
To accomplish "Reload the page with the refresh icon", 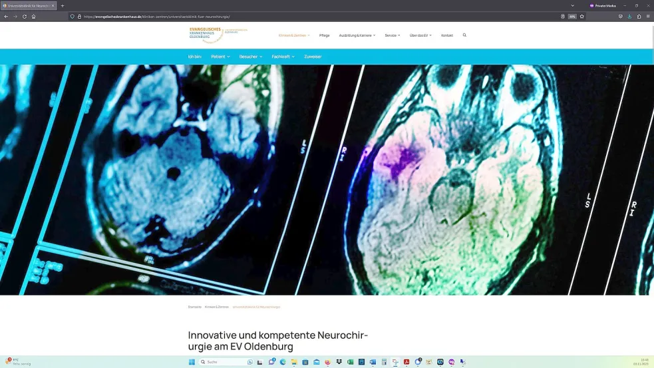I will point(25,16).
